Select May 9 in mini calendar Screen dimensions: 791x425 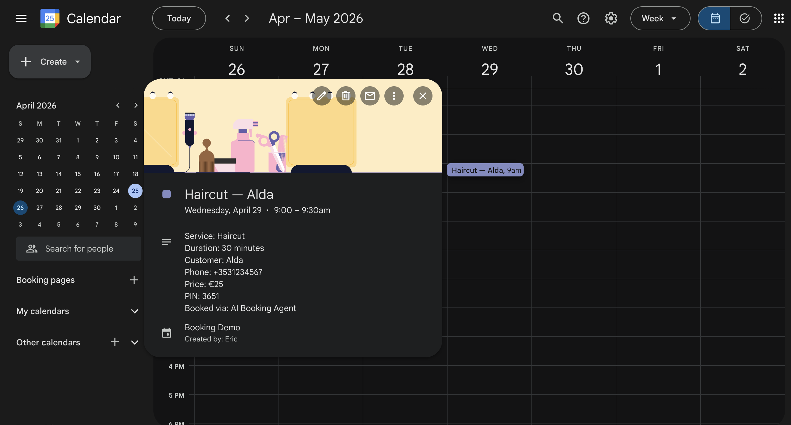(135, 224)
